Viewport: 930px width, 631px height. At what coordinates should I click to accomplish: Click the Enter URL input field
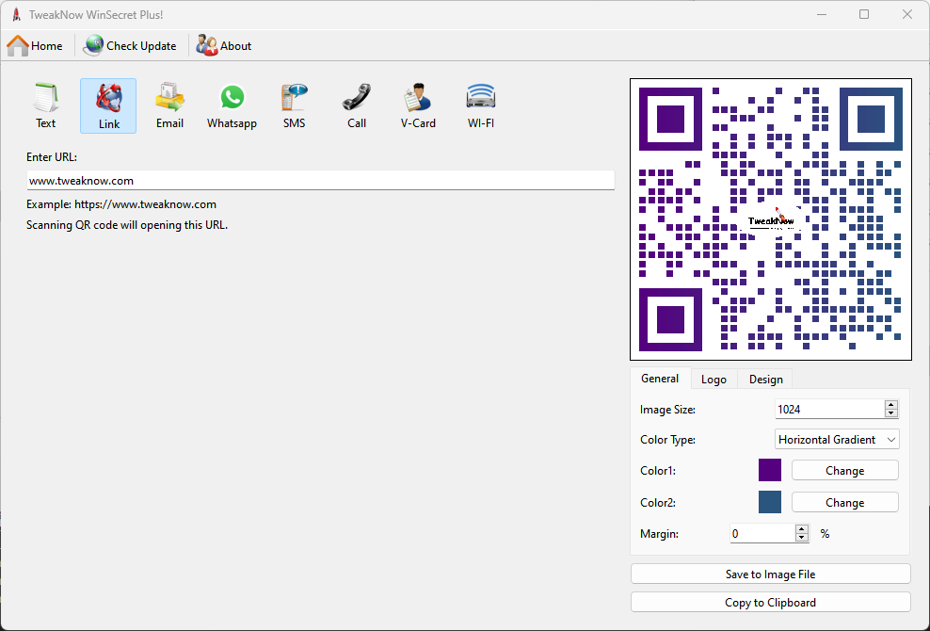point(320,181)
